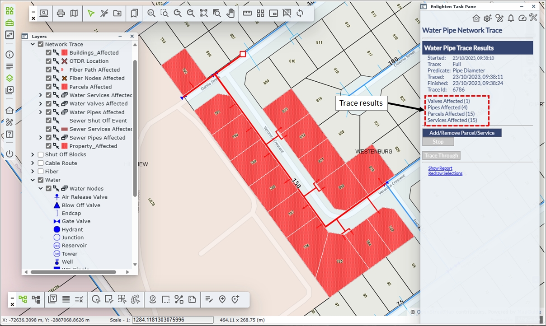Activate the measure ruler tool
This screenshot has width=546, height=326.
pyautogui.click(x=247, y=13)
